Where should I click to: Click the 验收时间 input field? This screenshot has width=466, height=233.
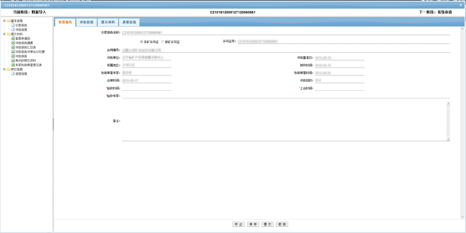(x=146, y=88)
